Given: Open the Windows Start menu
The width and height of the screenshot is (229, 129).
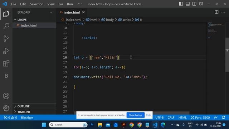Looking at the screenshot, I should coord(44,125).
